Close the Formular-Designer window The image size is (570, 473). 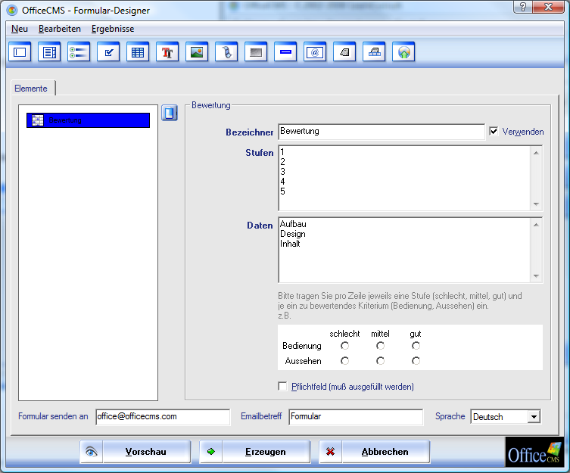point(548,7)
